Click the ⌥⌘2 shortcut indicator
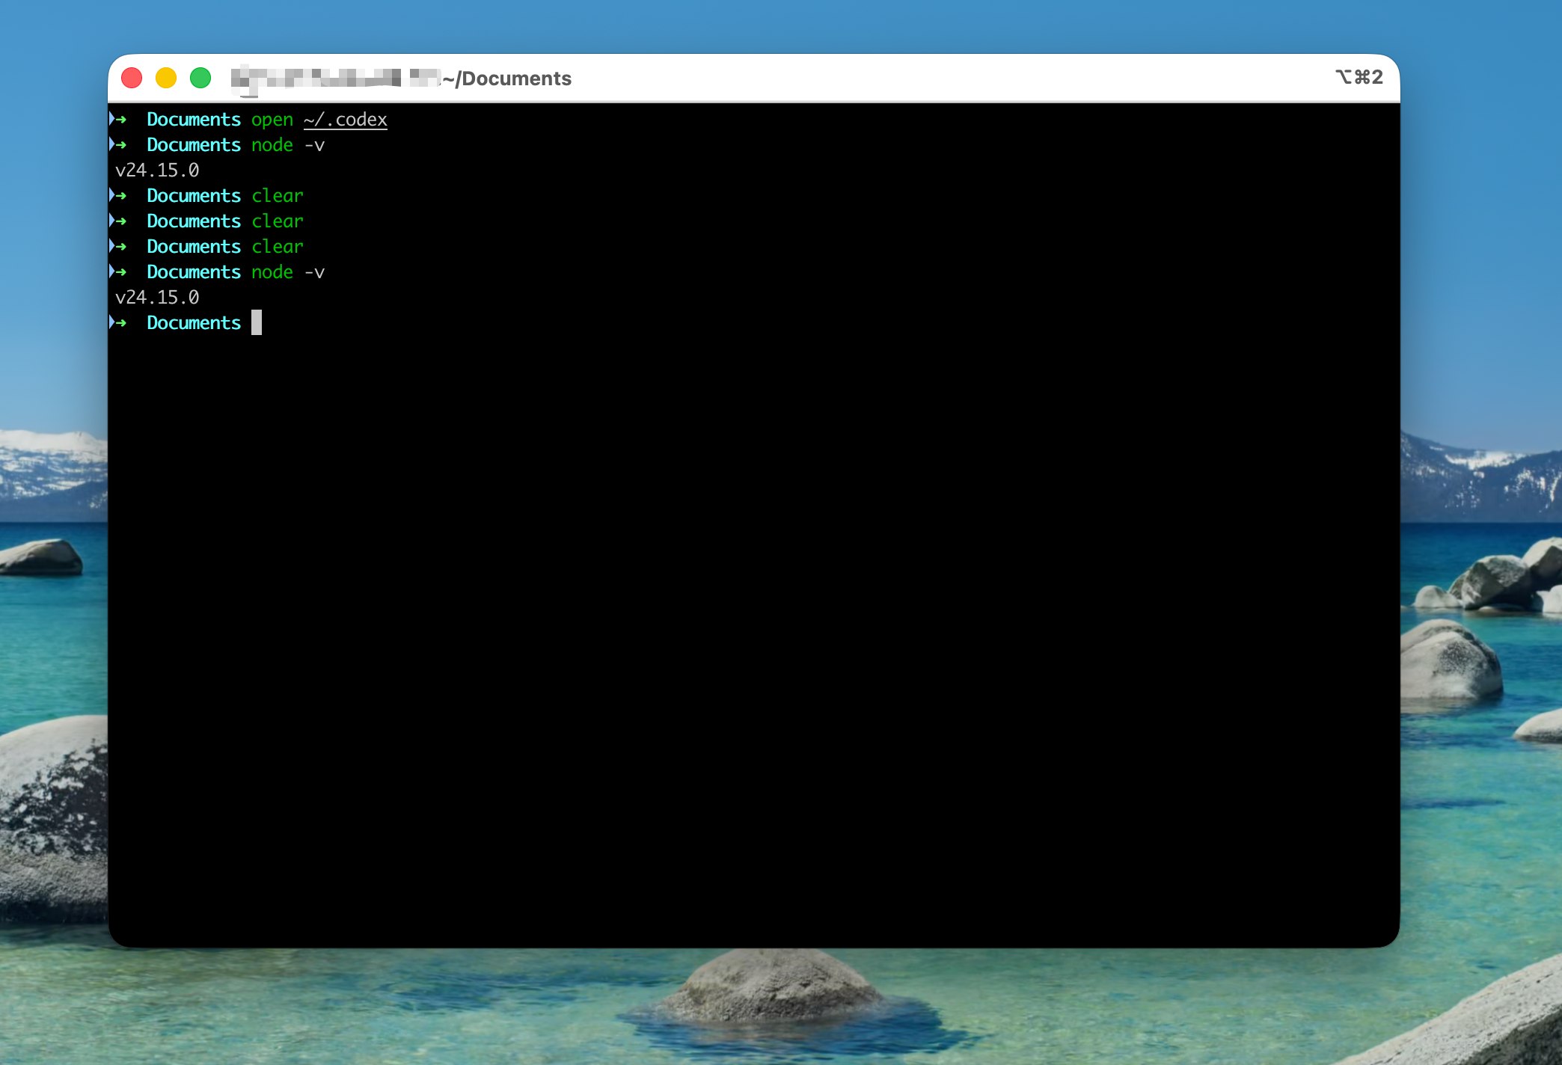The width and height of the screenshot is (1562, 1065). pyautogui.click(x=1359, y=77)
